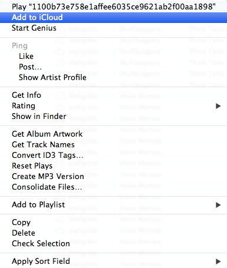This screenshot has width=227, height=268.
Task: Play the track 1100b73e758e1affee6035ce9621ab2f00aa1898
Action: [x=113, y=7]
